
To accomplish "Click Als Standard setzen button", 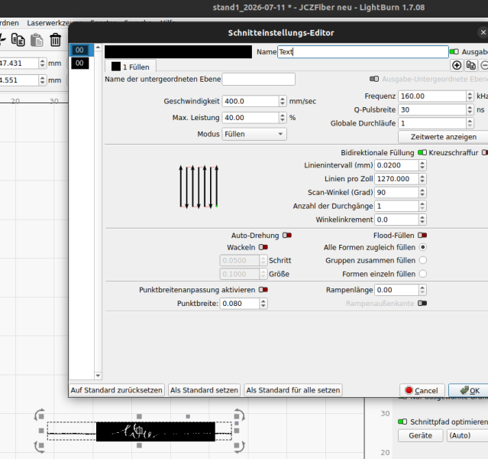I will point(204,390).
